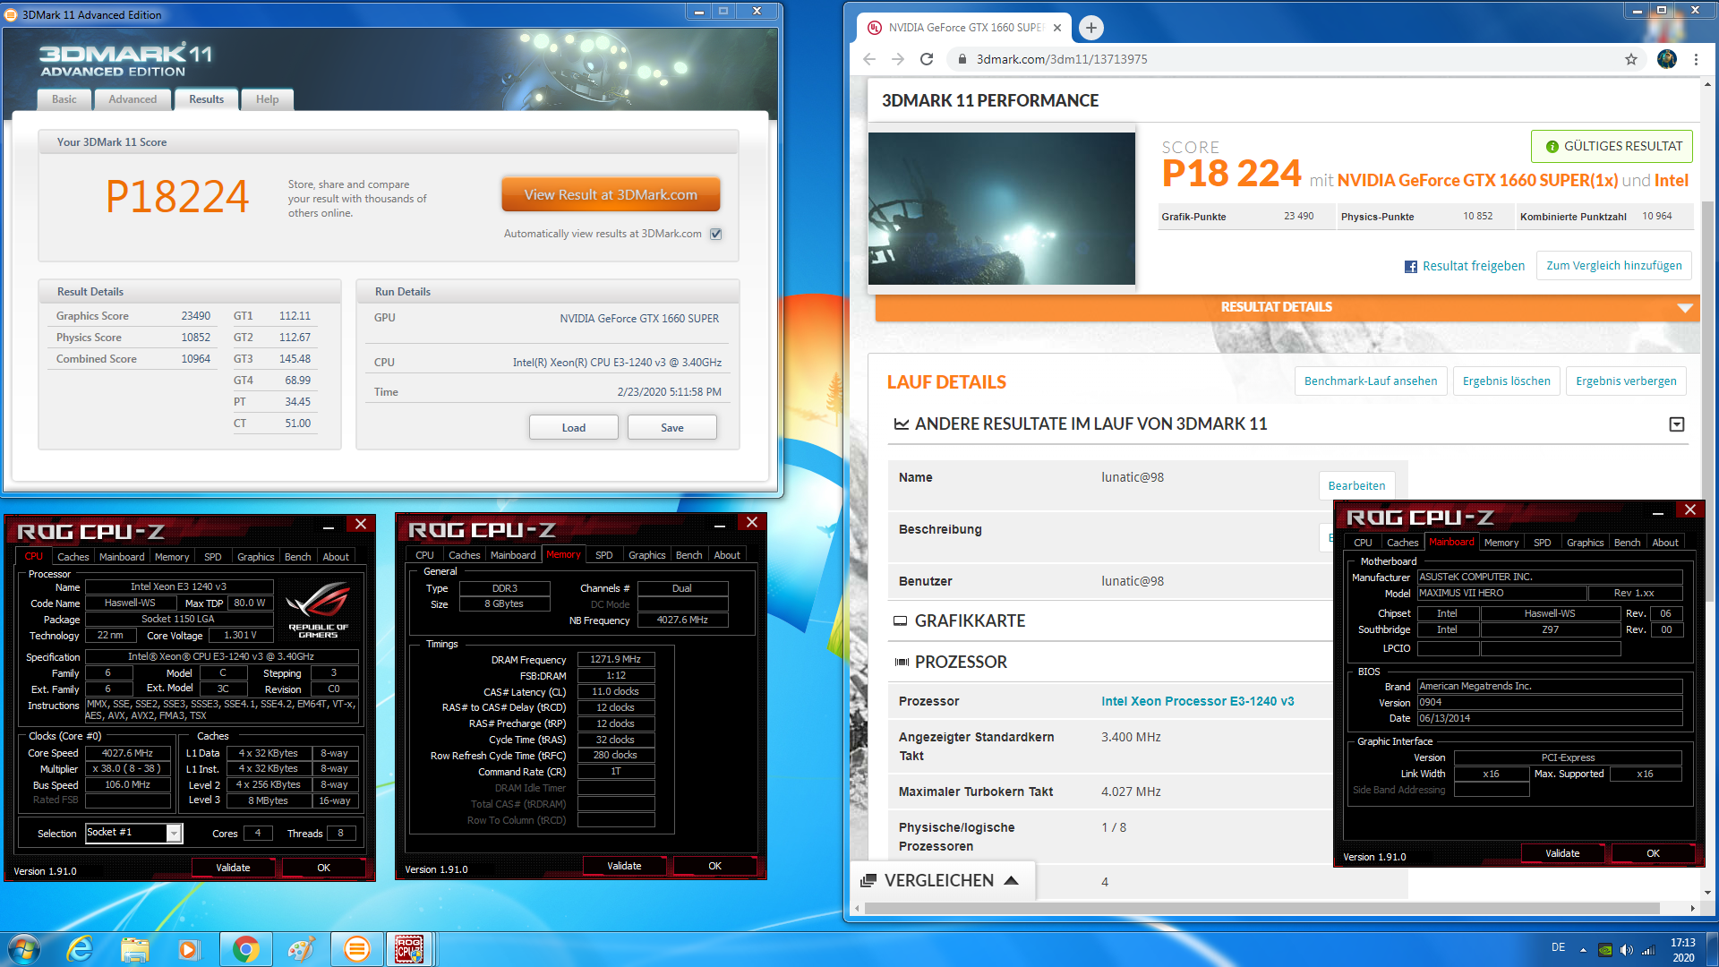The image size is (1719, 967).
Task: Click View Result at 3DMark.com button
Action: click(x=611, y=194)
